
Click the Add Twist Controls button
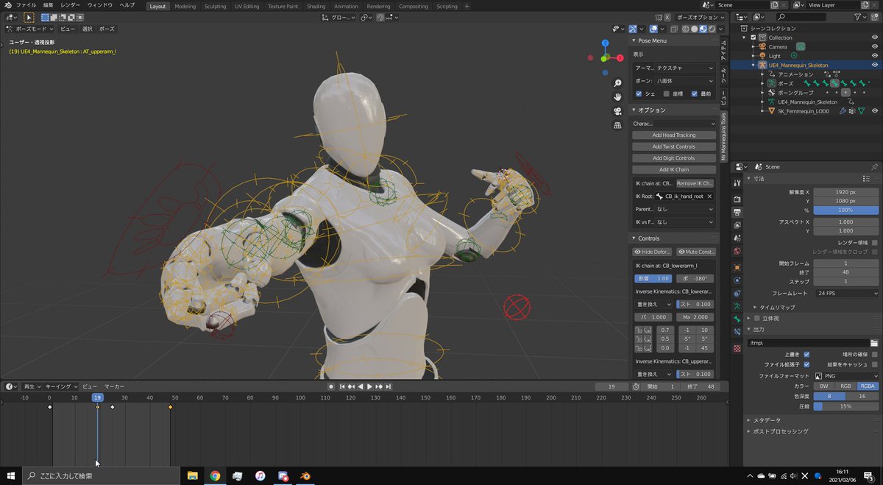(x=674, y=146)
